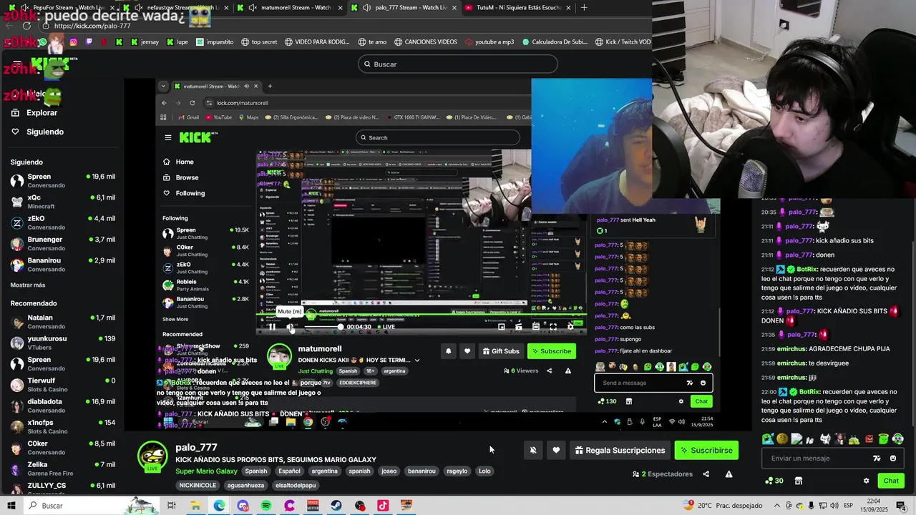The height and width of the screenshot is (515, 916).
Task: Click the argentina stream tag
Action: click(x=324, y=471)
